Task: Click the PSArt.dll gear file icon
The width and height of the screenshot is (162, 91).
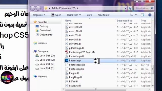Action: (67, 81)
